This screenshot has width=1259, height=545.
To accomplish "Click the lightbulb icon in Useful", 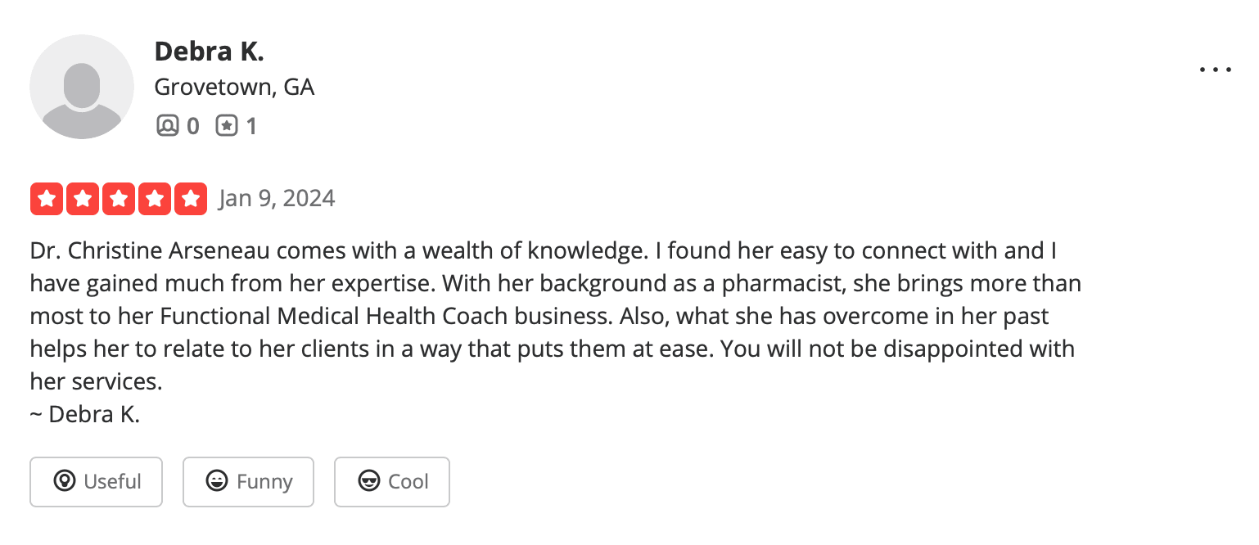I will pos(65,481).
